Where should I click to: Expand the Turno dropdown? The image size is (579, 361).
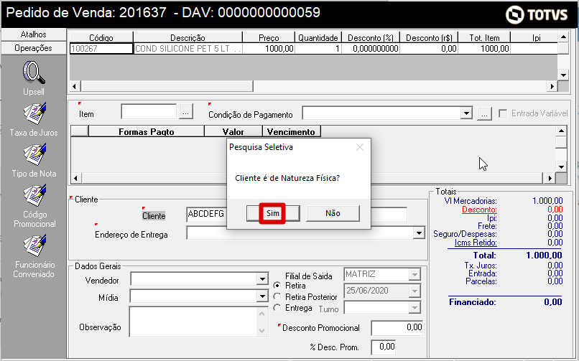point(414,308)
